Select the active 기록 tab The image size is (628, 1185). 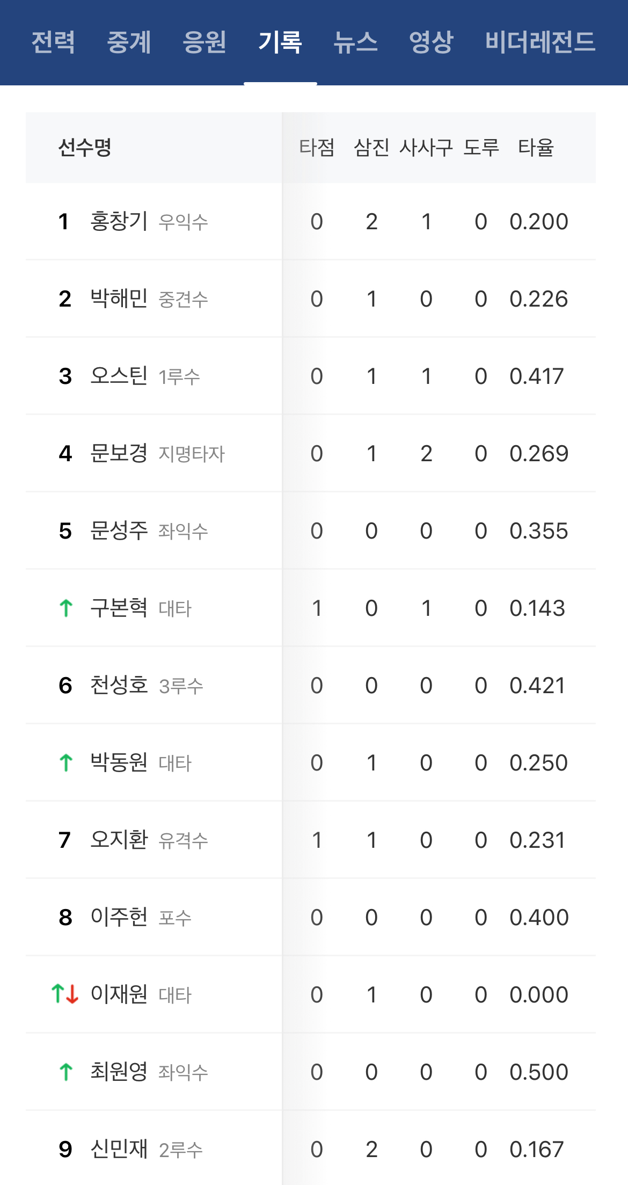click(280, 42)
